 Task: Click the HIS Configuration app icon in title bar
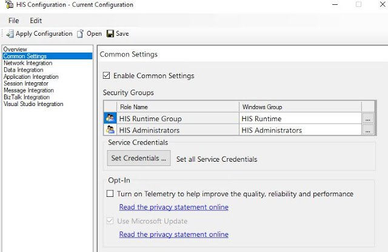9,4
